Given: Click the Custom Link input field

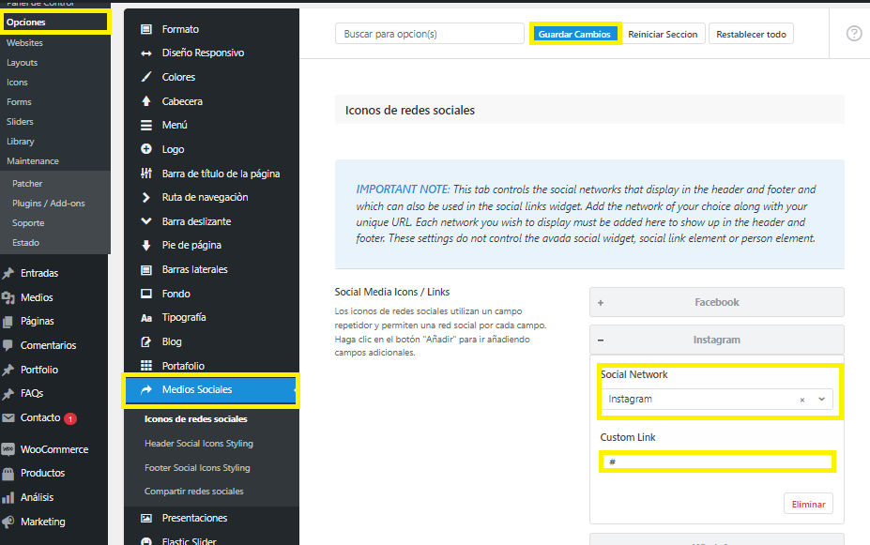Looking at the screenshot, I should pos(717,462).
